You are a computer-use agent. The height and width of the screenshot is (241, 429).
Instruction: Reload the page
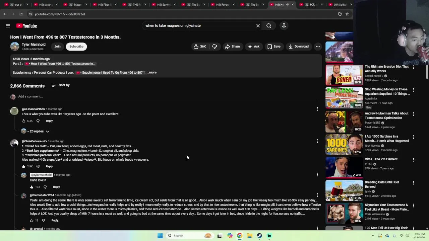(21, 14)
